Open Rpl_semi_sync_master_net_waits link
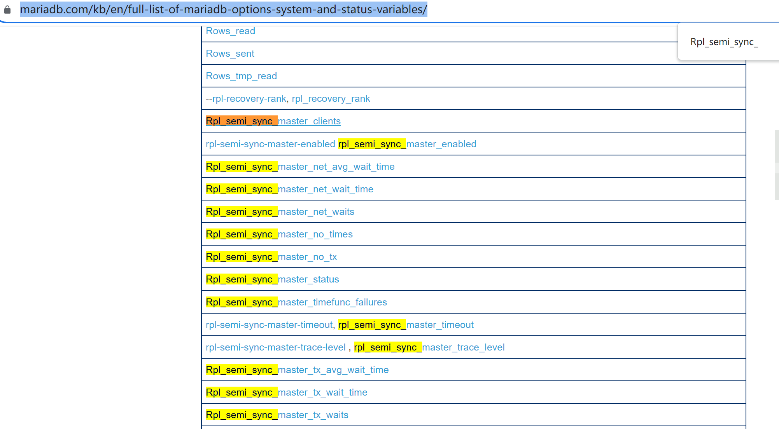The height and width of the screenshot is (429, 779). tap(316, 212)
